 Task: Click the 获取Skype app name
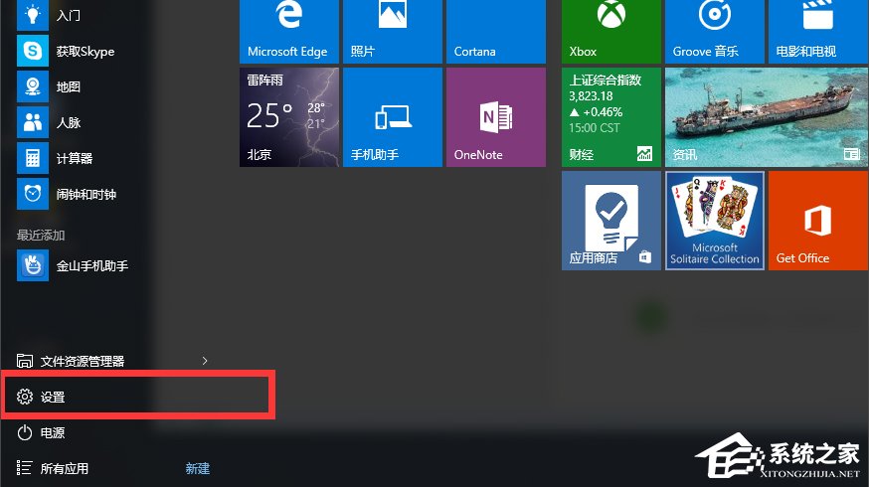point(86,52)
